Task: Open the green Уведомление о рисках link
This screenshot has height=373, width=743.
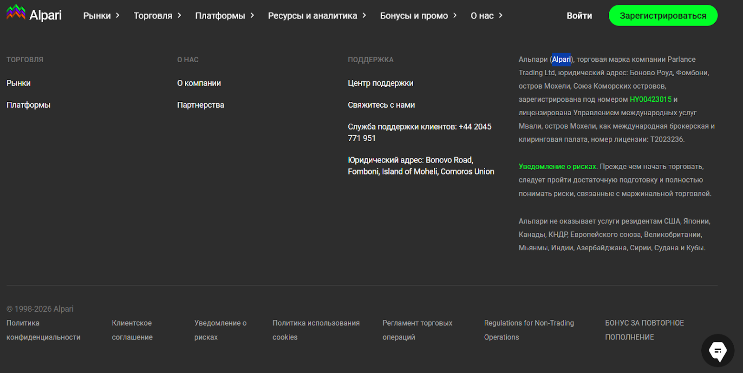Action: [558, 166]
